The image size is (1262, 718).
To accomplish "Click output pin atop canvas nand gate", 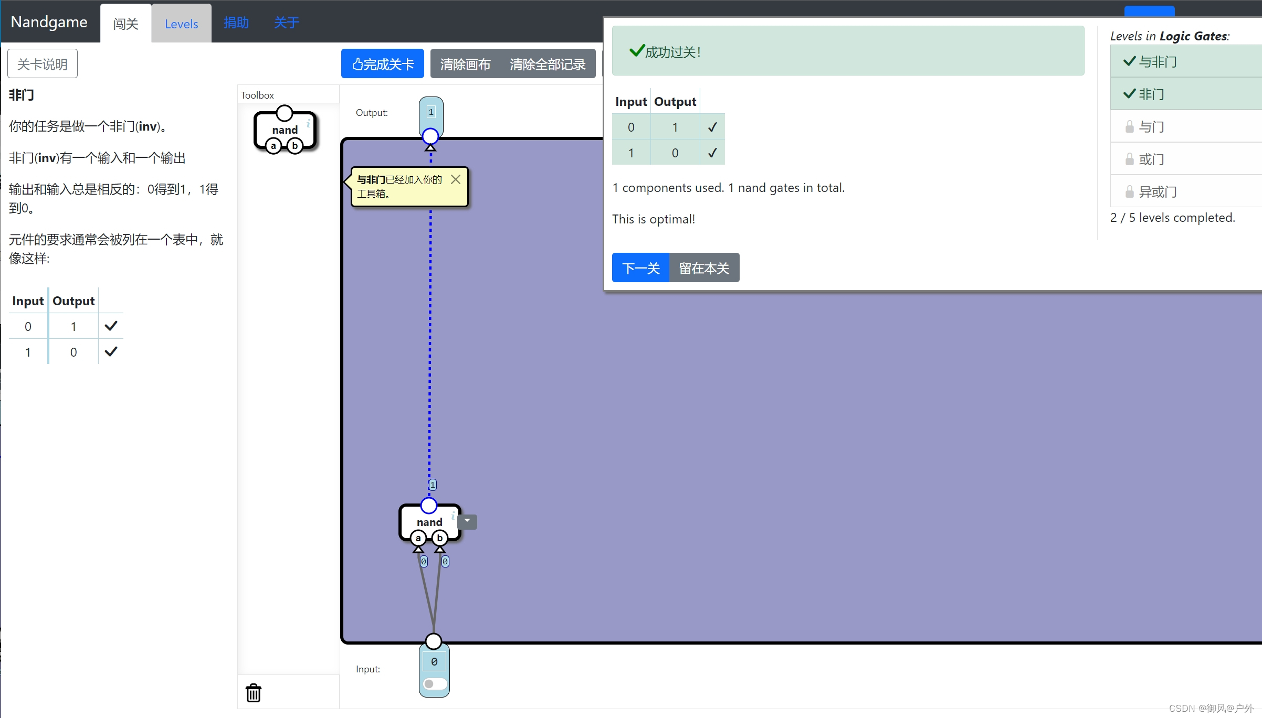I will point(429,506).
